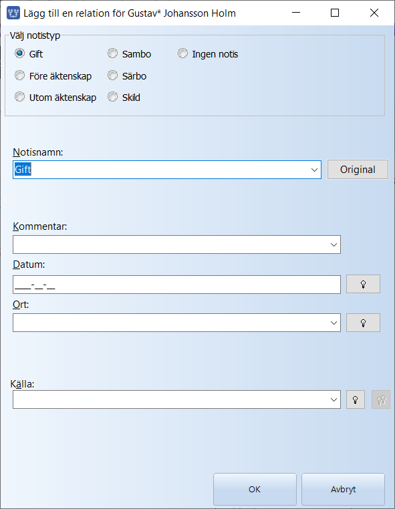Expand the Notisnamn dropdown
Viewport: 395px width, 509px height.
click(314, 170)
